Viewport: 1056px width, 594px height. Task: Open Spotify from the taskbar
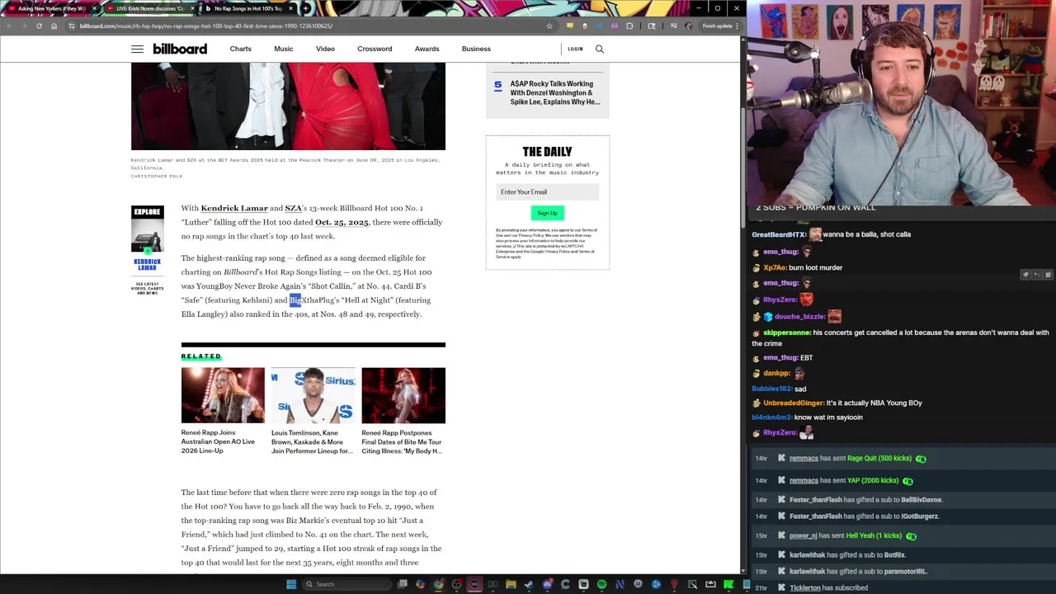[x=601, y=584]
